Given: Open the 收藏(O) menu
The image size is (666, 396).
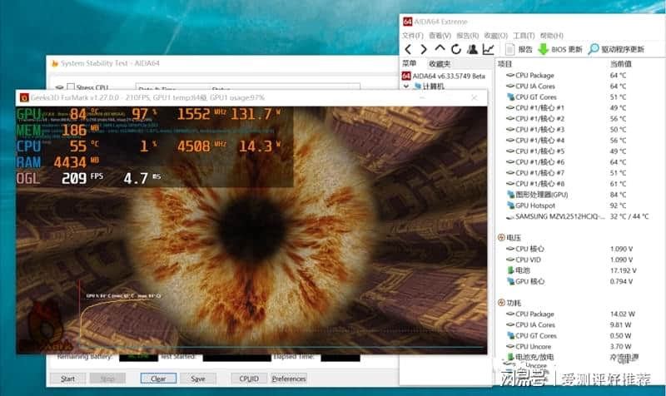Looking at the screenshot, I should (496, 36).
